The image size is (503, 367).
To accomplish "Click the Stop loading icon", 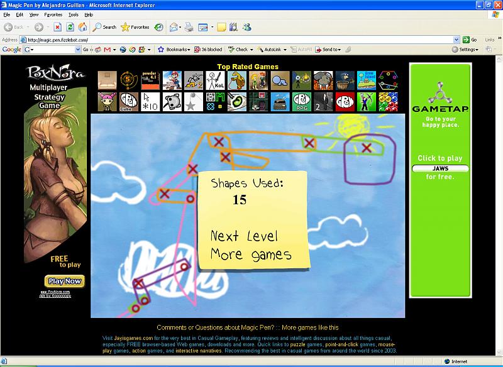I will pos(57,27).
